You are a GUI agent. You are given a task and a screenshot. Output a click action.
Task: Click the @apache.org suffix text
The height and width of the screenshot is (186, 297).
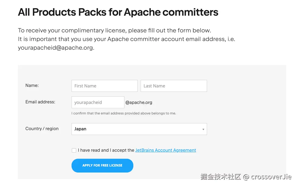pyautogui.click(x=139, y=102)
